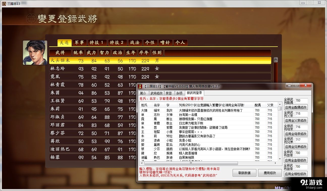
Task: Sort by 统率 column header
Action: click(78, 53)
